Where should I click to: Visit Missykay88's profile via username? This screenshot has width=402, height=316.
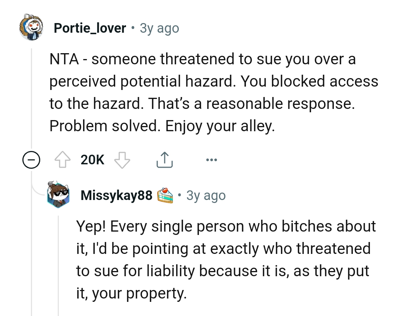click(116, 195)
